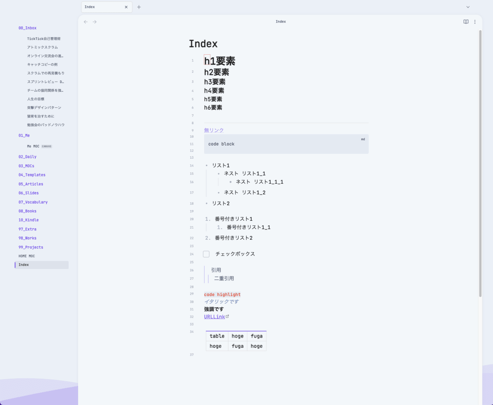This screenshot has height=405, width=493.
Task: Open the more options menu for the note
Action: 475,21
